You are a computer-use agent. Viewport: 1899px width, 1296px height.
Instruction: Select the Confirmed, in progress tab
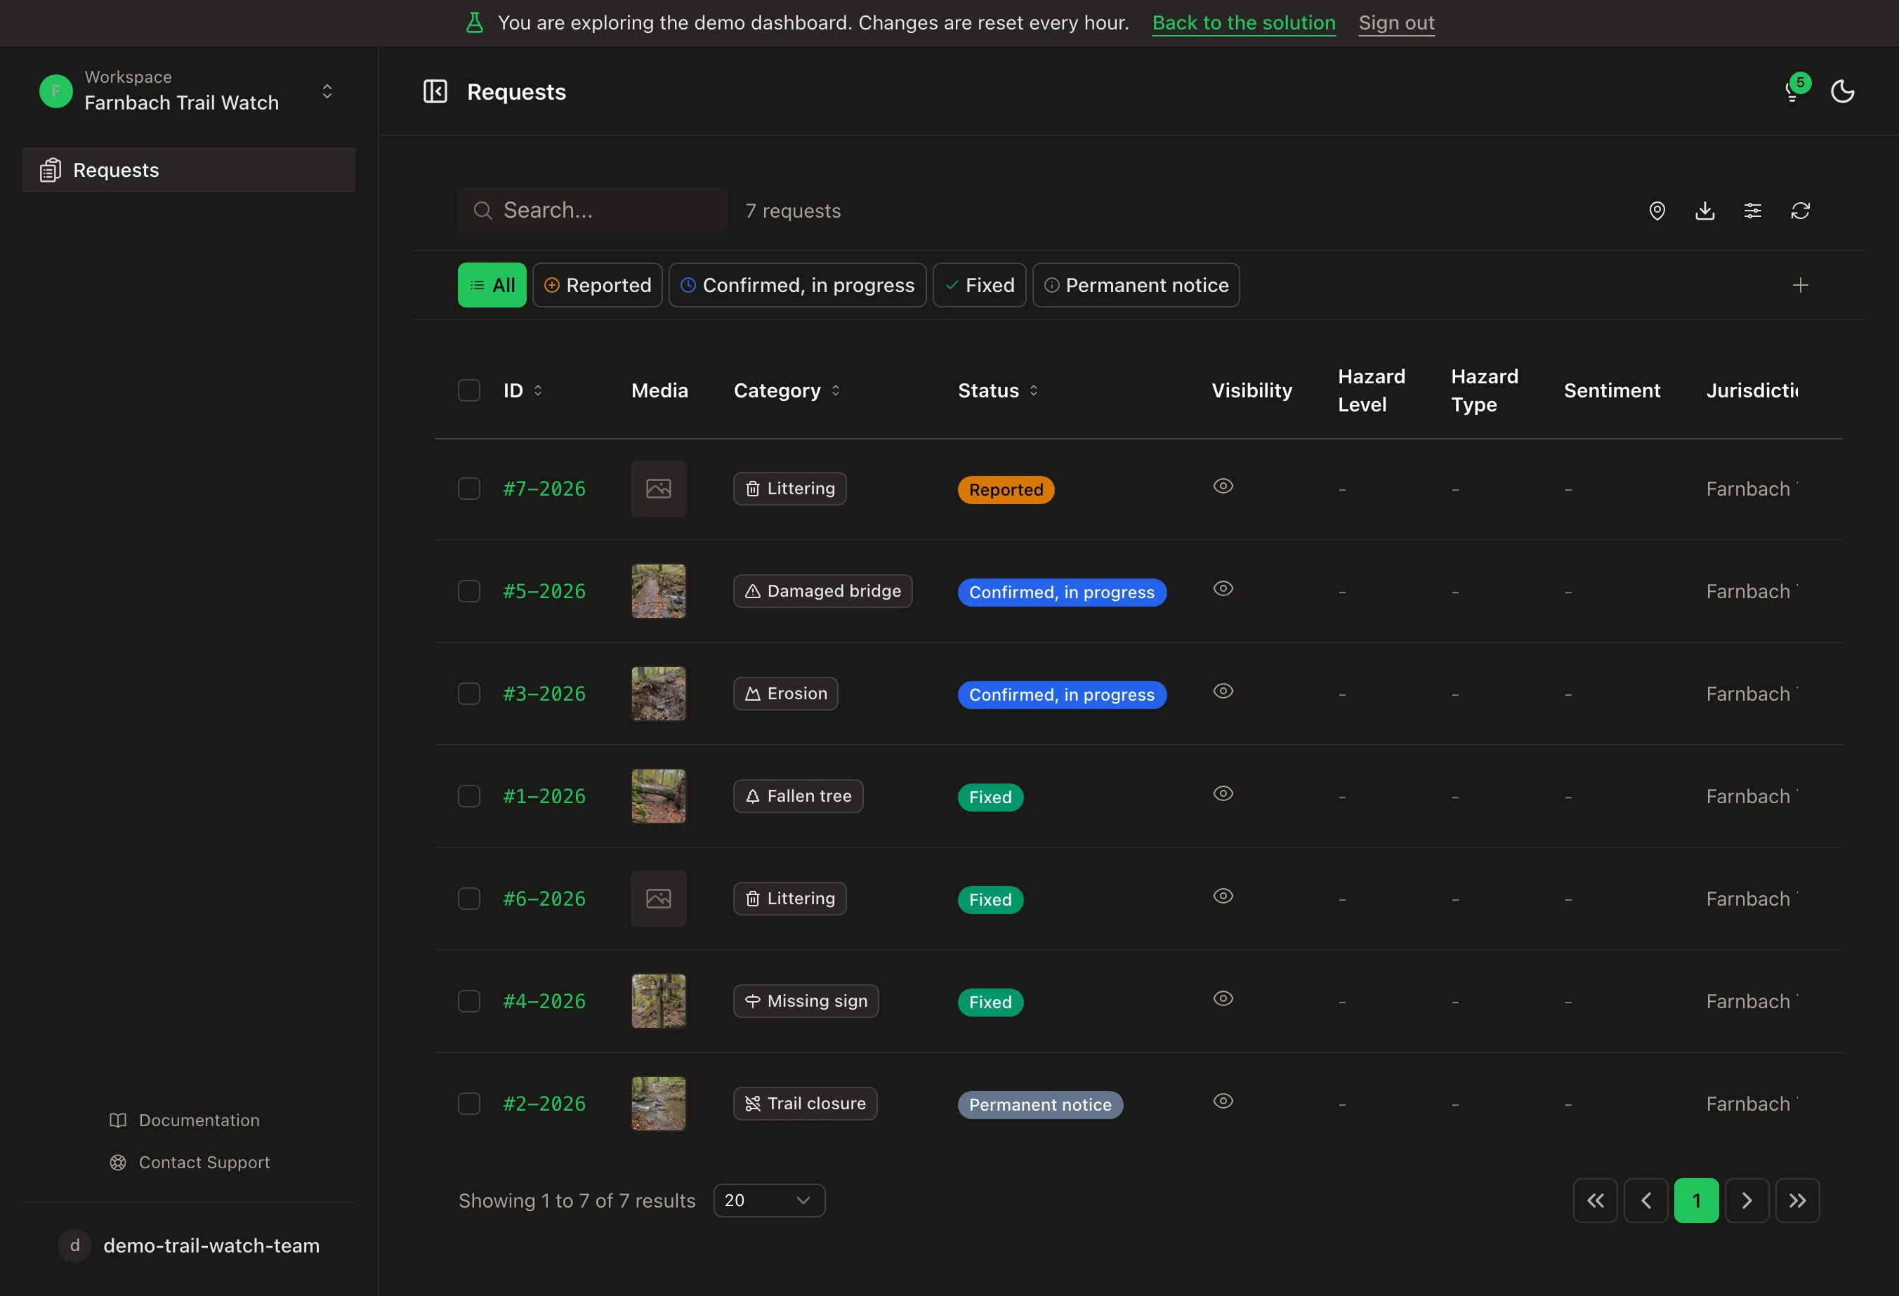point(798,285)
